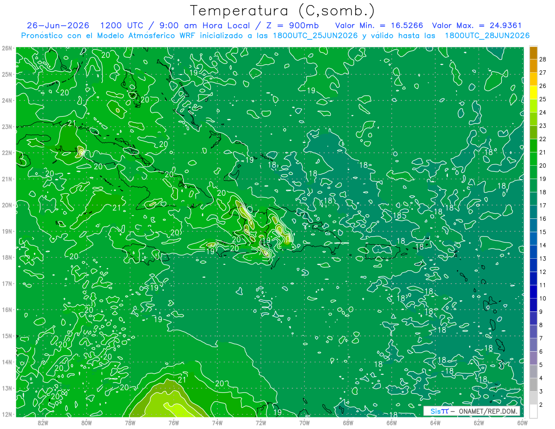Click the '28' label on the color legend

coord(543,59)
